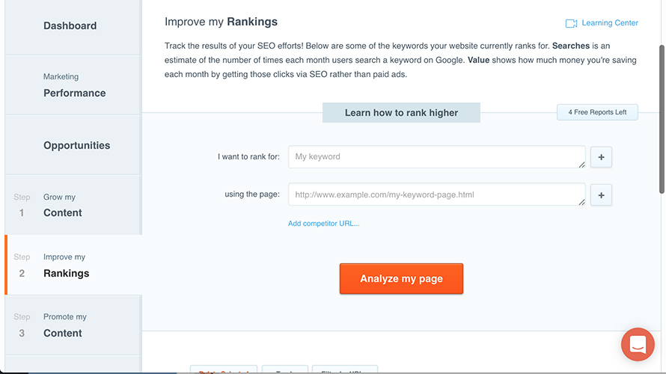
Task: Click the 4 Free Reports Left badge
Action: pyautogui.click(x=597, y=112)
